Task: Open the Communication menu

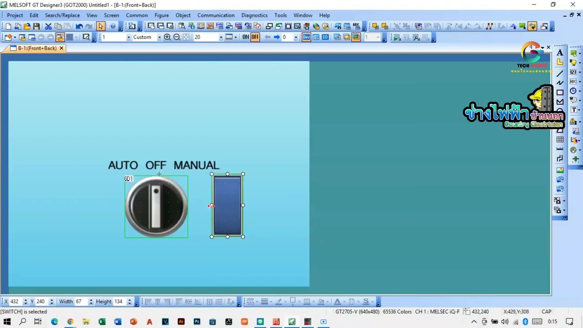Action: pos(216,15)
